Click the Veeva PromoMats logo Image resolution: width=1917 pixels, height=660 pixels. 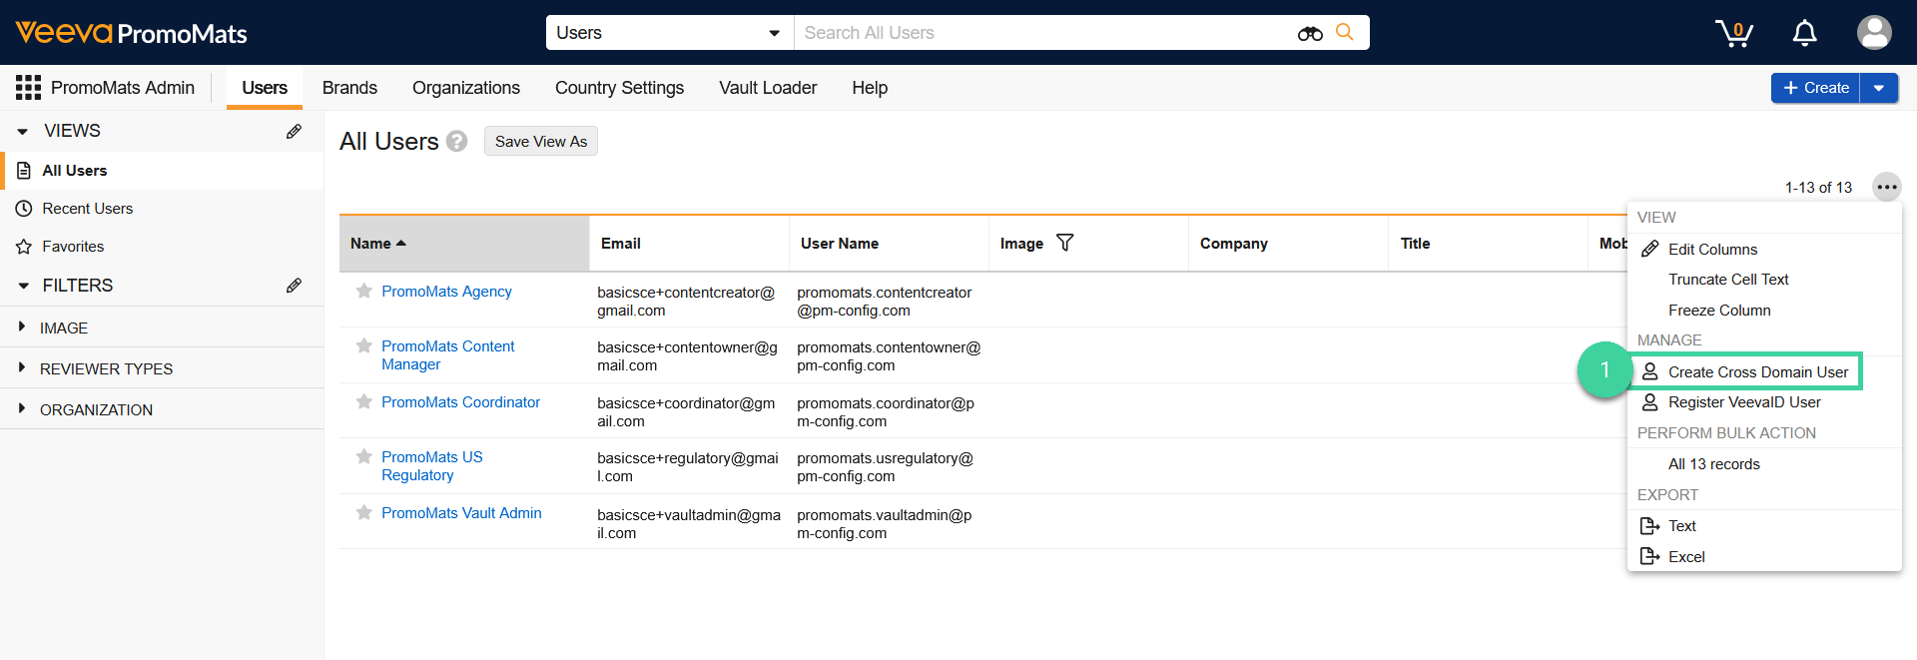131,33
